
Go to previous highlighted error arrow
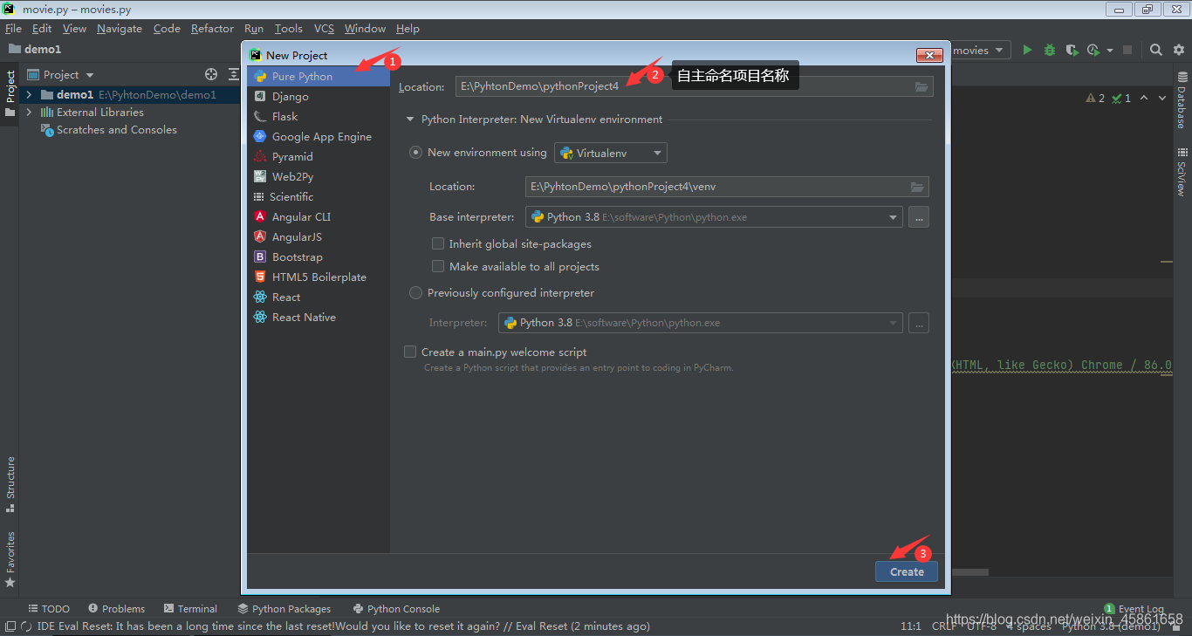click(1144, 99)
